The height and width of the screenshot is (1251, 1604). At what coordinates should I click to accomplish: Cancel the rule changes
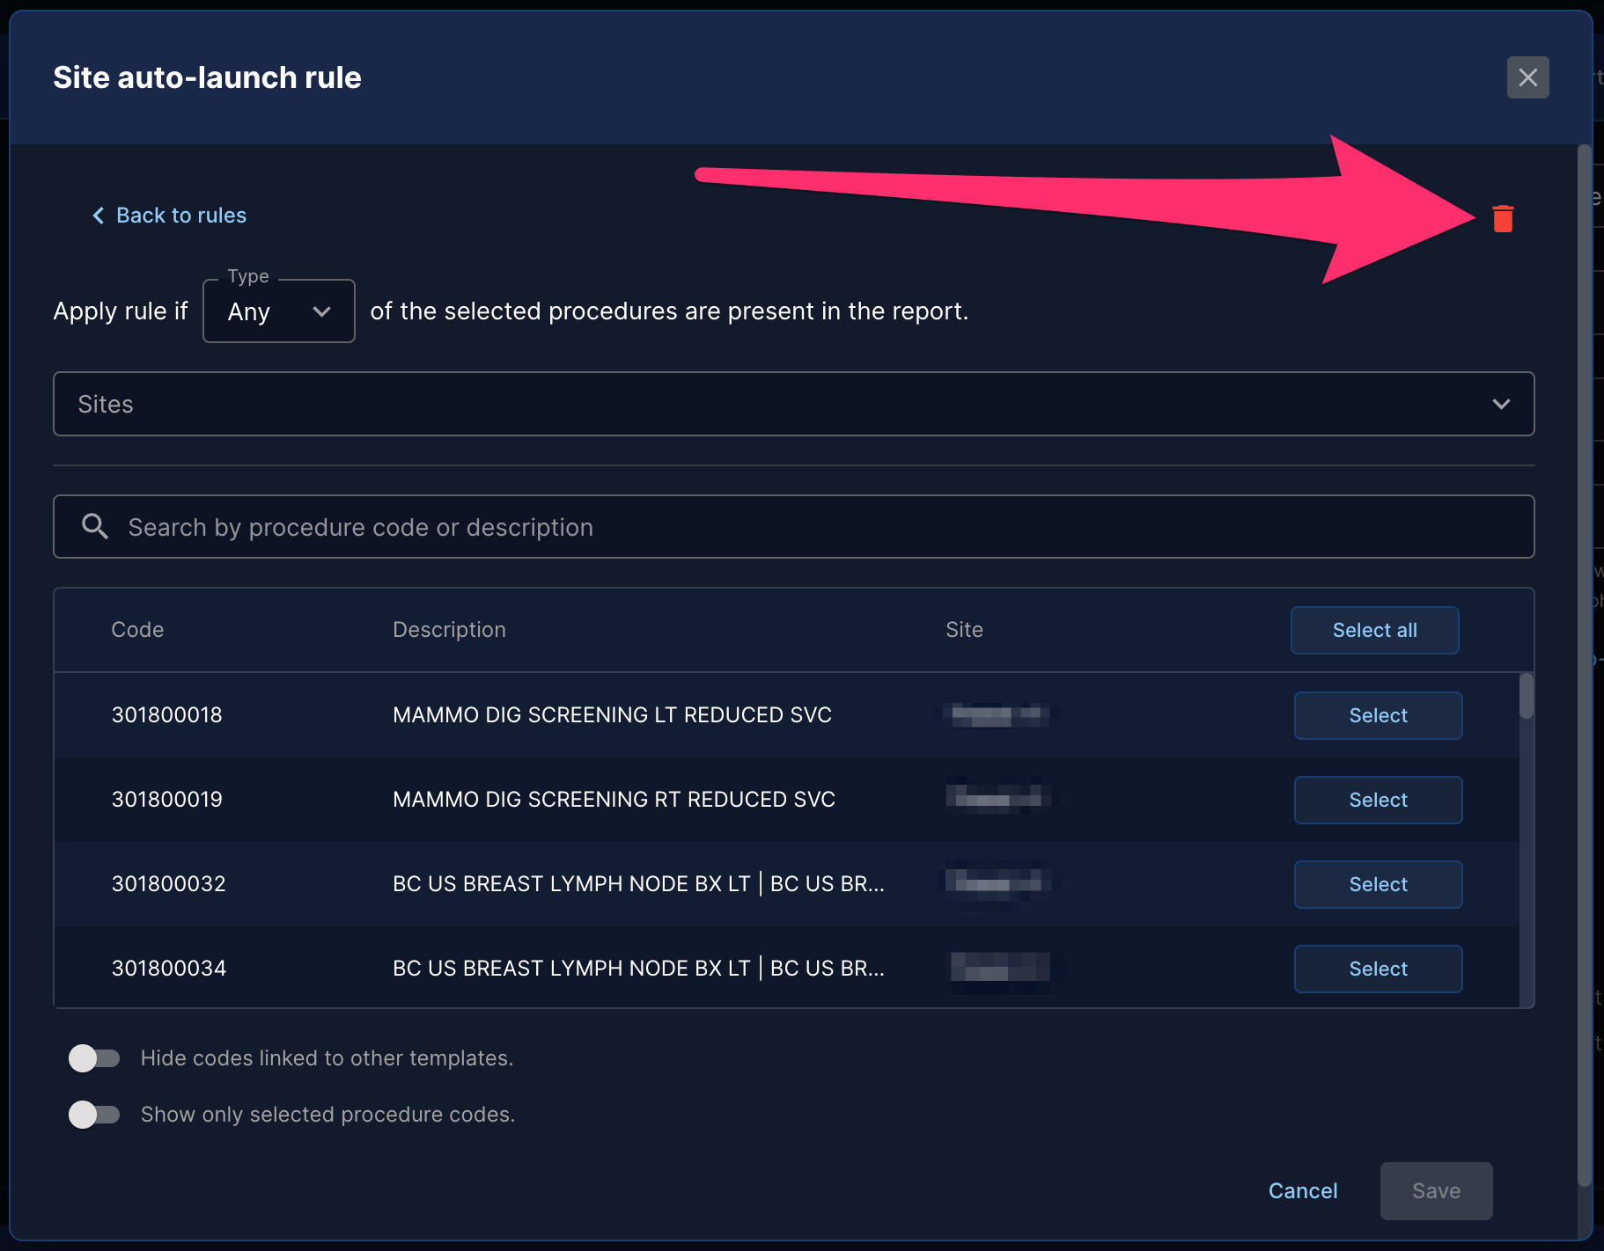click(1302, 1191)
